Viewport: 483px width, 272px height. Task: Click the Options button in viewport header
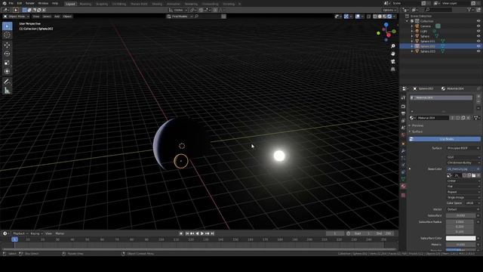[389, 10]
